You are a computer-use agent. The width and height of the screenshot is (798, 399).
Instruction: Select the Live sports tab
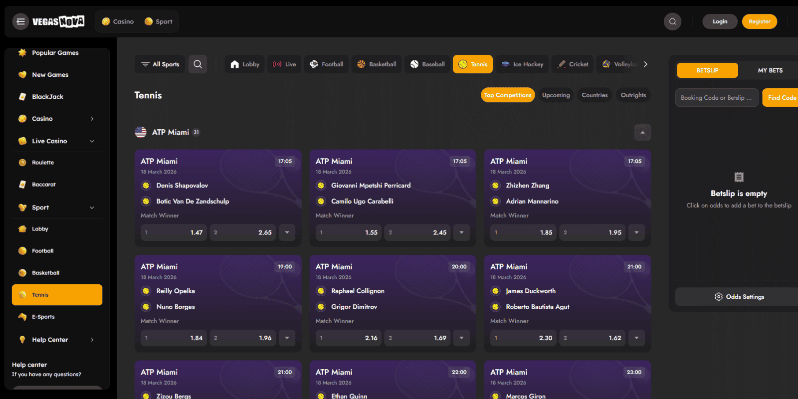(x=284, y=64)
